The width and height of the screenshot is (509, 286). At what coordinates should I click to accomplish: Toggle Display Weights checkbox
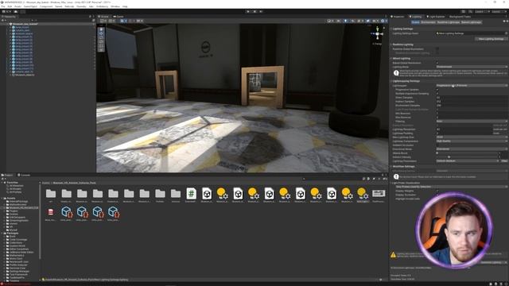437,191
